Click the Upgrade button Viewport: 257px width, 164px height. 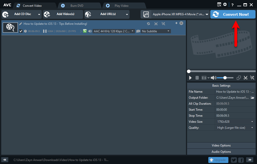tap(218, 160)
